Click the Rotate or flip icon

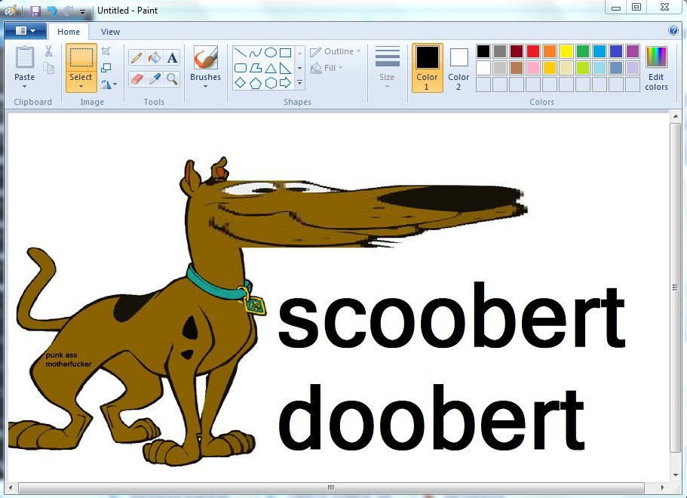[x=106, y=84]
